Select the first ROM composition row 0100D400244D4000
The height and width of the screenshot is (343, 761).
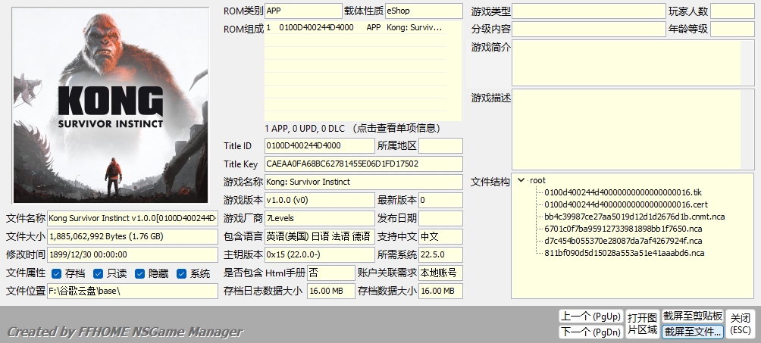pos(355,28)
